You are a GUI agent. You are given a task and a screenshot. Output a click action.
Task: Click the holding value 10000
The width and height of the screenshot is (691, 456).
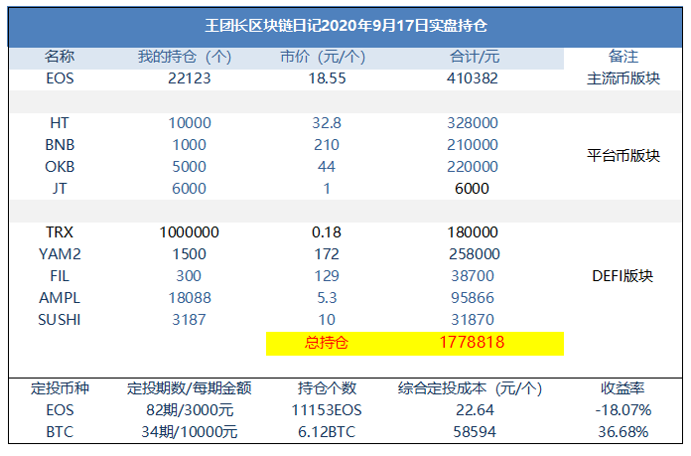coord(190,122)
